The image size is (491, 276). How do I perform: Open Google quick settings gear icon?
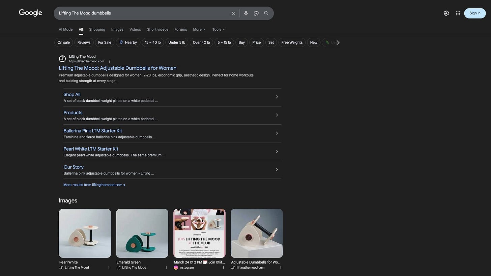pos(446,13)
